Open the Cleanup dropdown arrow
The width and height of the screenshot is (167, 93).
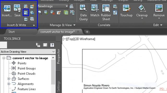click(x=142, y=18)
